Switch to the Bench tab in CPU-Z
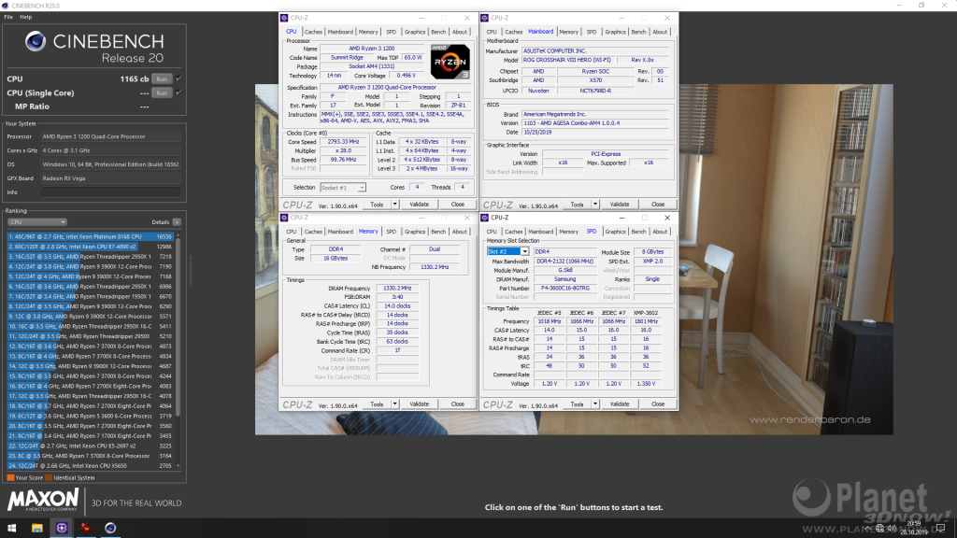This screenshot has height=538, width=957. coord(438,31)
